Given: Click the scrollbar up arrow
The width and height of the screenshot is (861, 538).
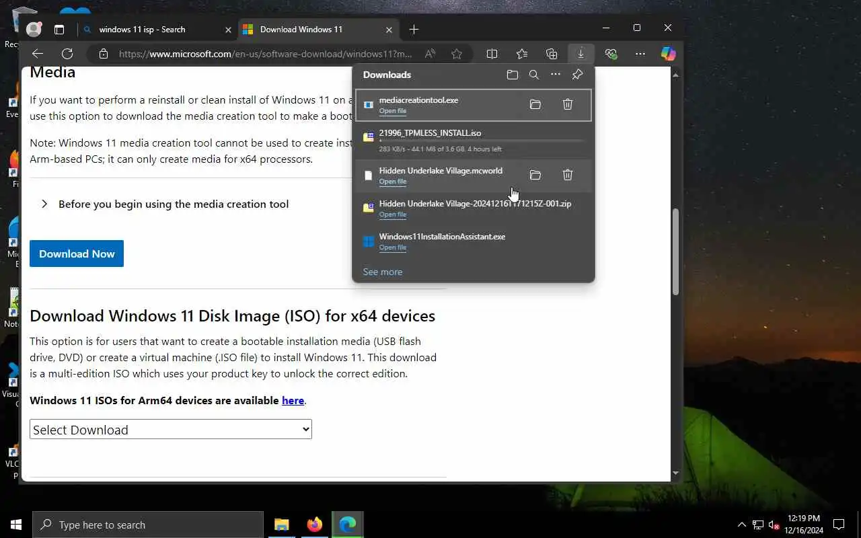Looking at the screenshot, I should click(x=676, y=75).
